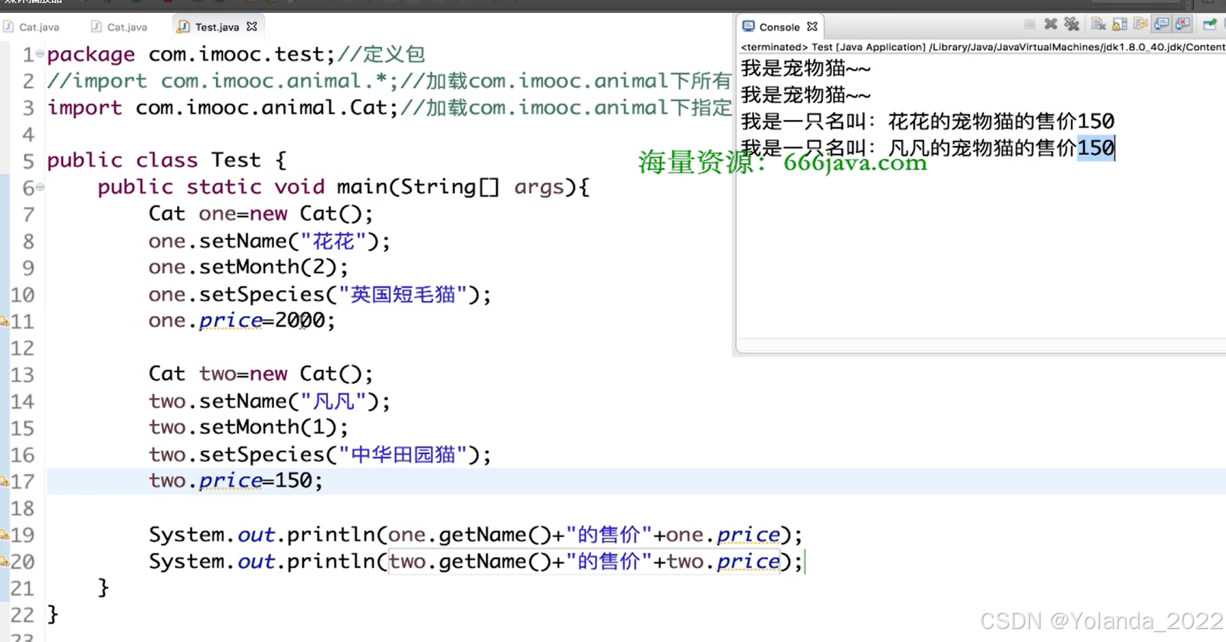
Task: Click closing brace on line 22
Action: pos(52,614)
